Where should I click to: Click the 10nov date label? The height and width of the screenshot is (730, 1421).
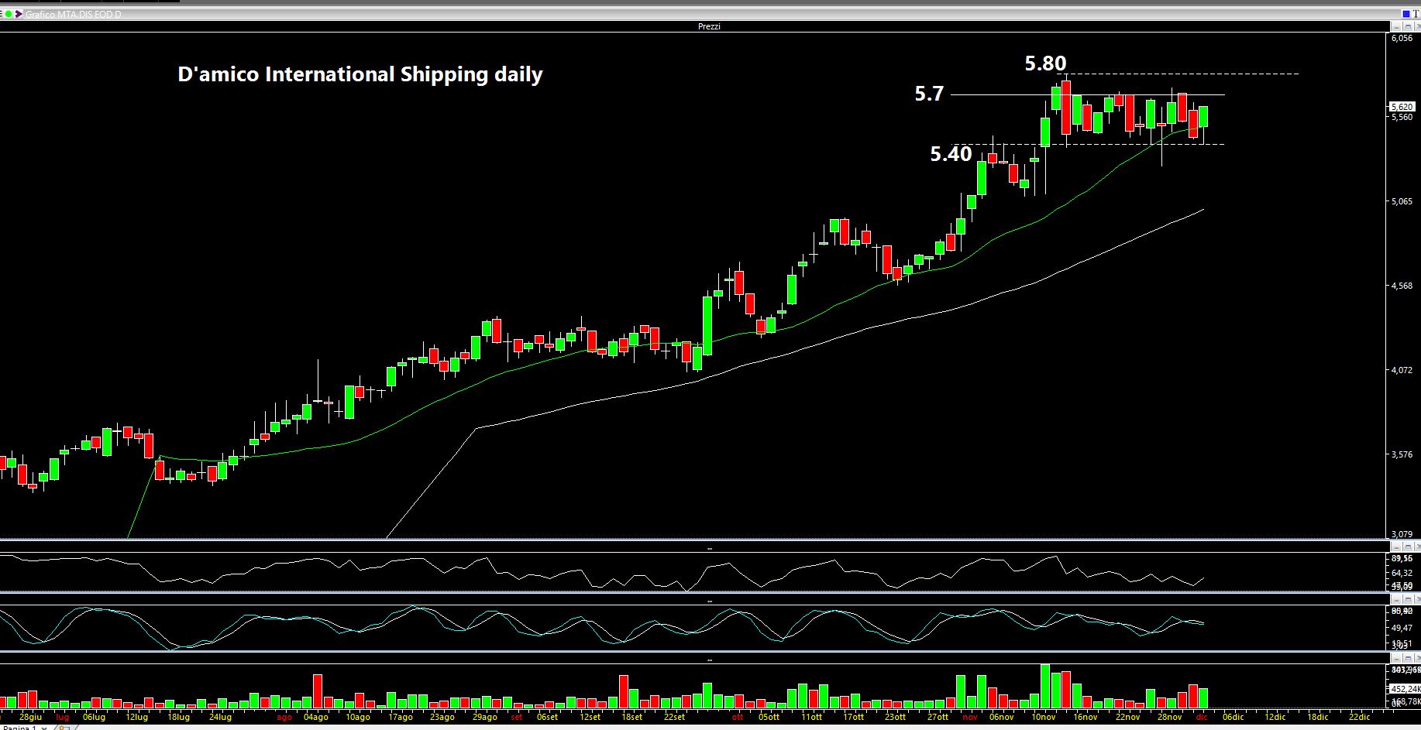click(1043, 717)
